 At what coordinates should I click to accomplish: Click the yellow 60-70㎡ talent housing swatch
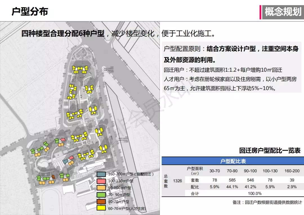(x=101, y=208)
